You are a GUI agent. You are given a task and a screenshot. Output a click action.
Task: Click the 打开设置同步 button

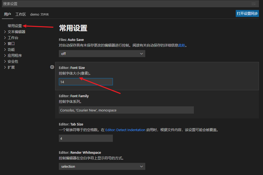(x=247, y=13)
